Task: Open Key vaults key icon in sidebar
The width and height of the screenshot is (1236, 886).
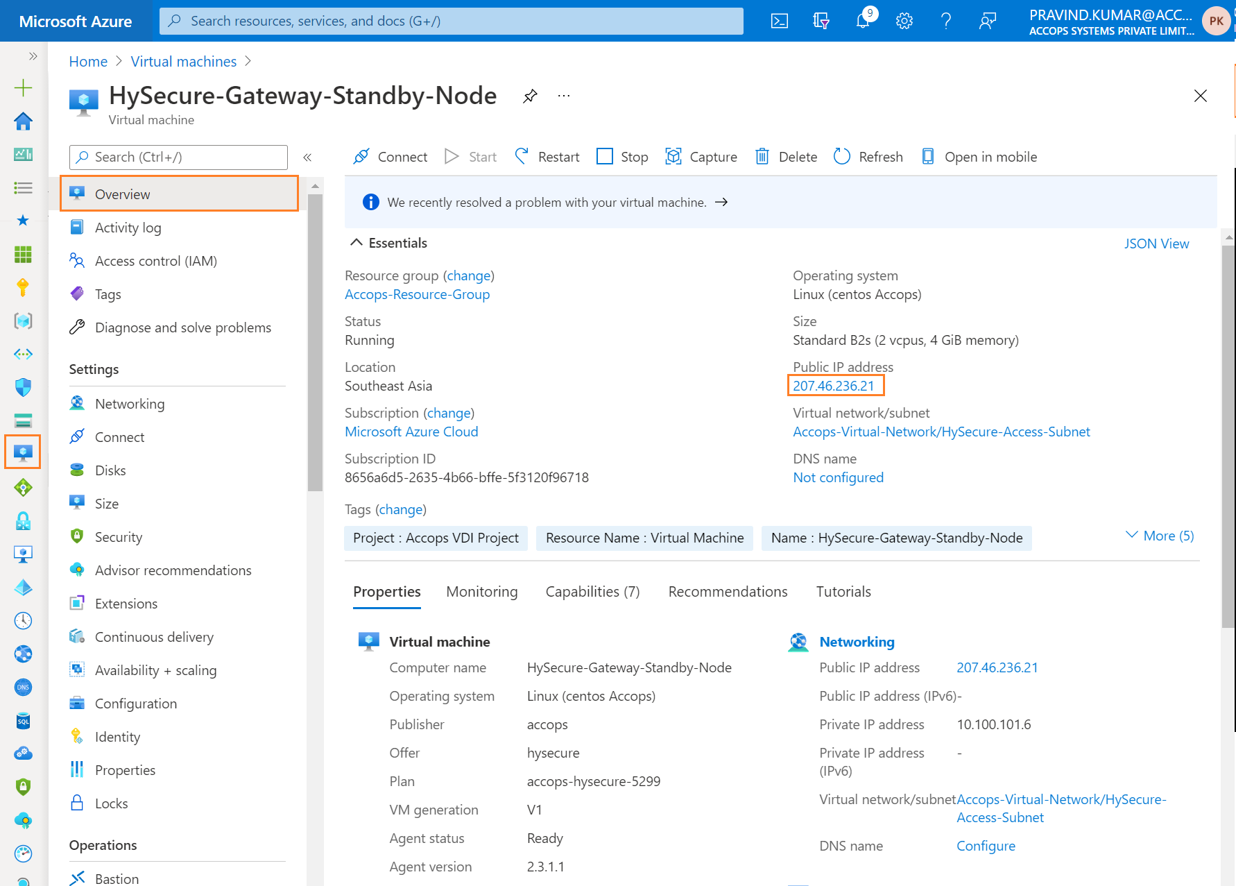Action: tap(23, 287)
